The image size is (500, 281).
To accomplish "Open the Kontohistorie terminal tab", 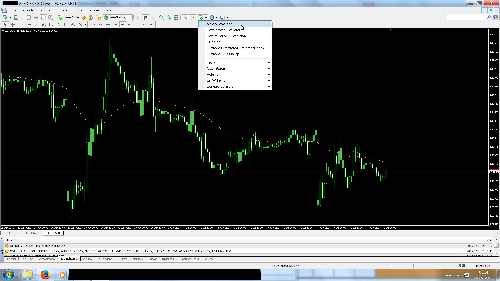I will pos(46,259).
